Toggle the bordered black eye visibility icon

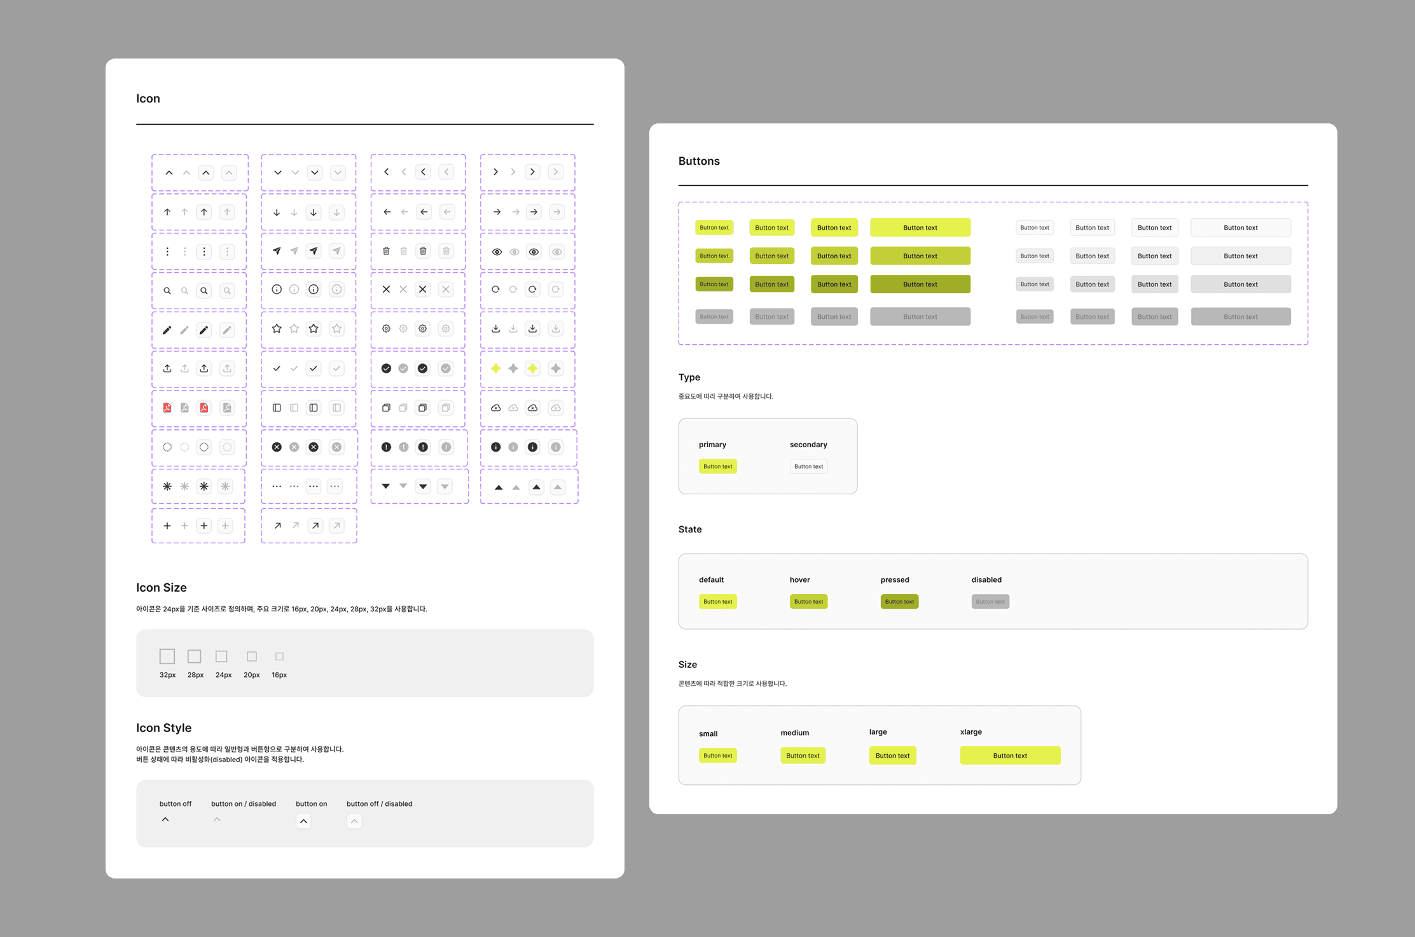point(533,252)
